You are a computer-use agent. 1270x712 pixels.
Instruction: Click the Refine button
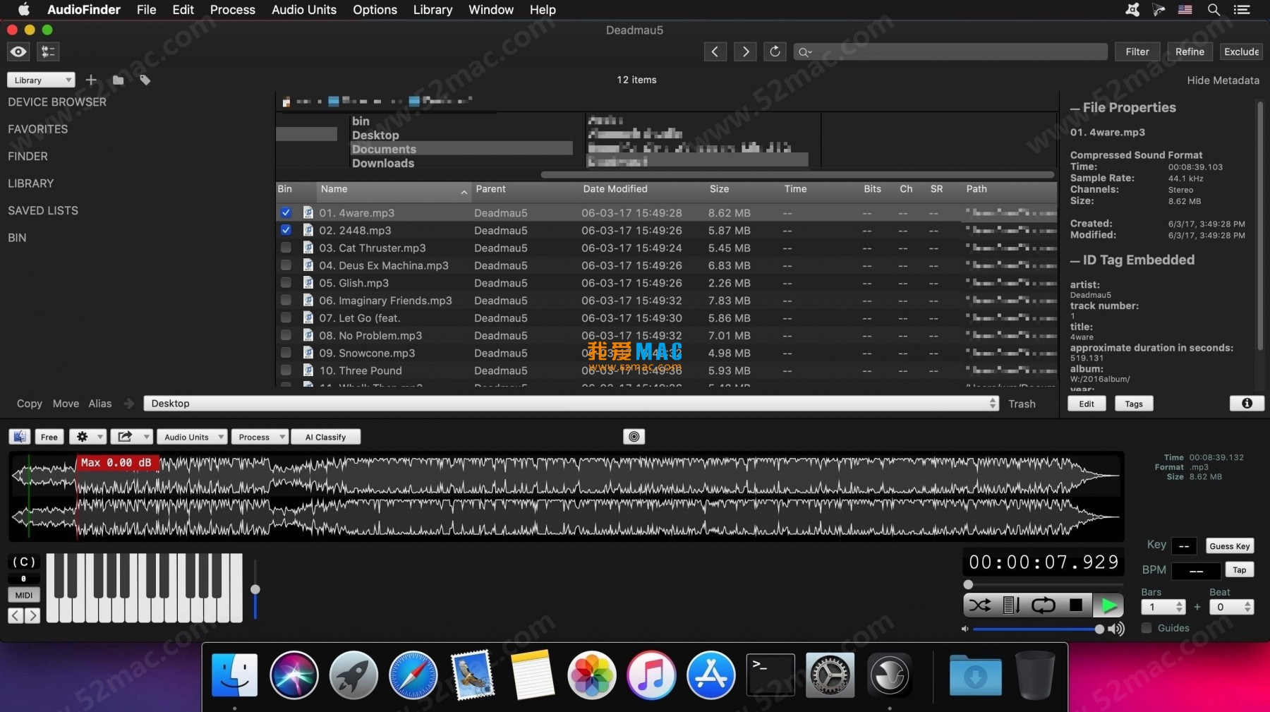tap(1190, 52)
